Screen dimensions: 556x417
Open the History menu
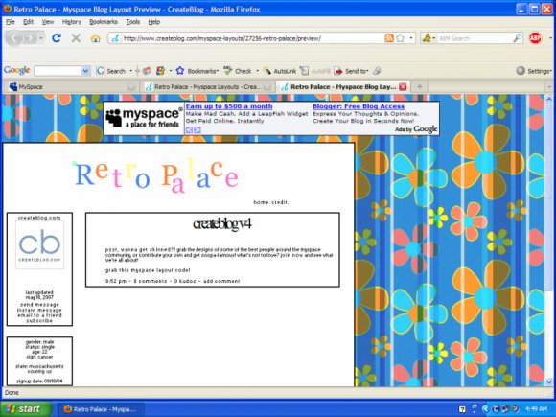click(x=72, y=22)
